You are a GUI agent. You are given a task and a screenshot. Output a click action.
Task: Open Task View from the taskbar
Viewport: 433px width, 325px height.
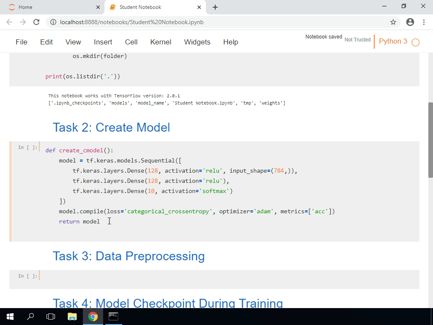tap(50, 316)
